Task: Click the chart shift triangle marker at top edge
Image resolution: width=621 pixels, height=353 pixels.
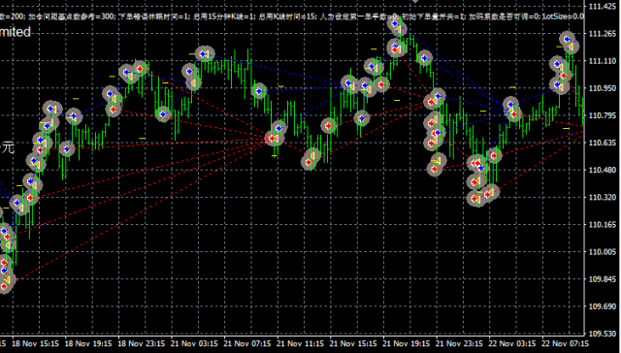Action: pos(414,2)
